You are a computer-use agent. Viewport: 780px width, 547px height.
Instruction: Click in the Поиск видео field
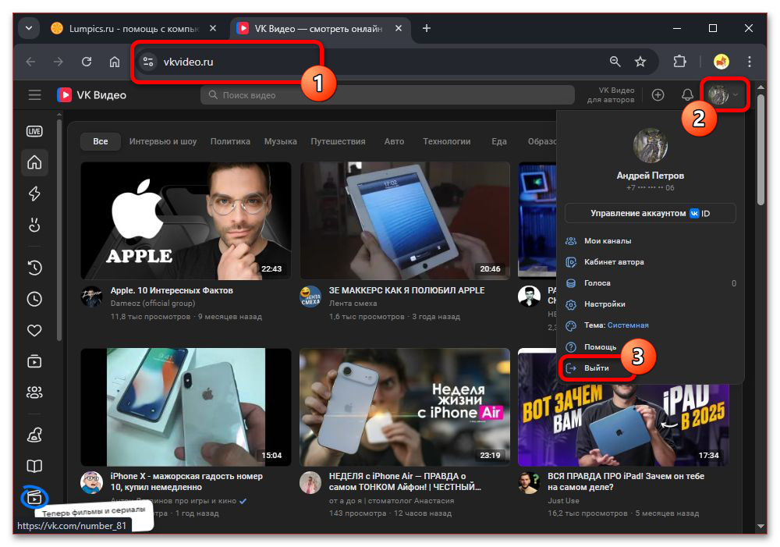(x=388, y=94)
